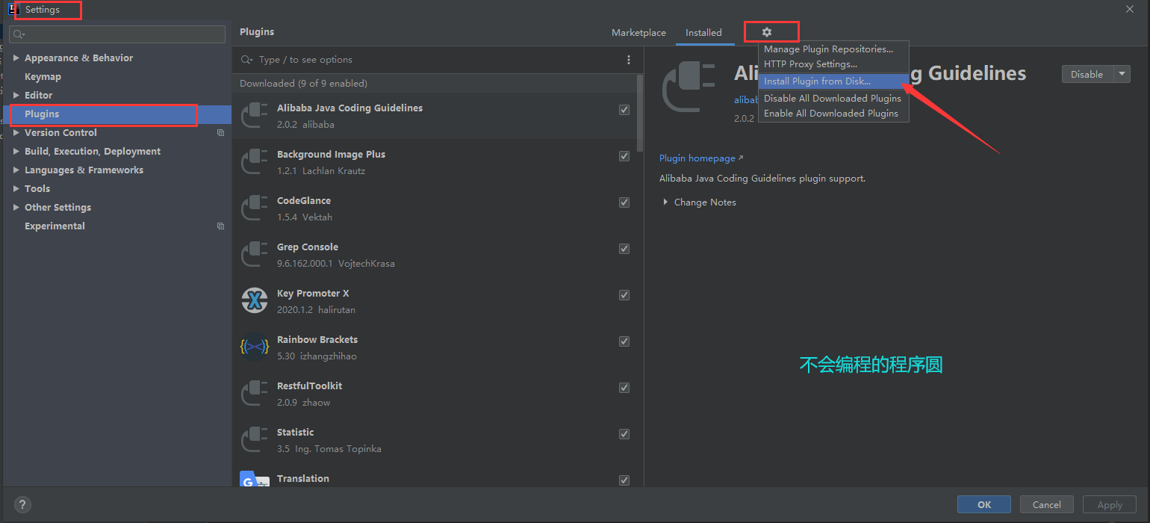1150x523 pixels.
Task: Click the Rainbow Brackets plugin icon
Action: [x=255, y=347]
